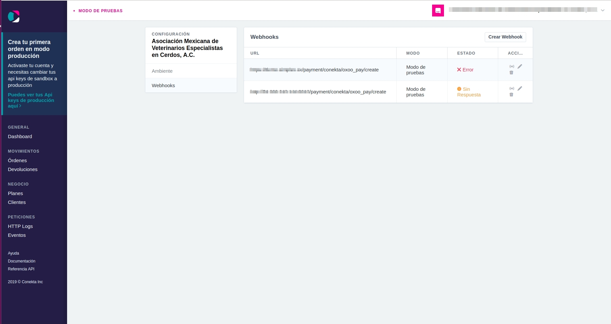
Task: Click the 2019 © Conekta Inc footer
Action: pos(25,282)
